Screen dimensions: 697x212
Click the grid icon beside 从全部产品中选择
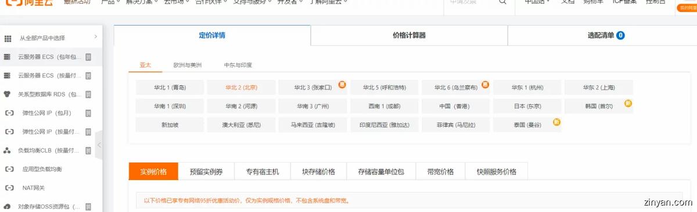(x=8, y=38)
